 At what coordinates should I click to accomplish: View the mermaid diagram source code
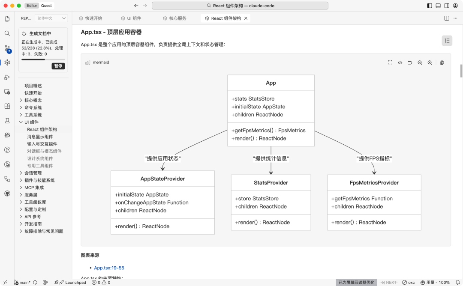[x=400, y=63]
